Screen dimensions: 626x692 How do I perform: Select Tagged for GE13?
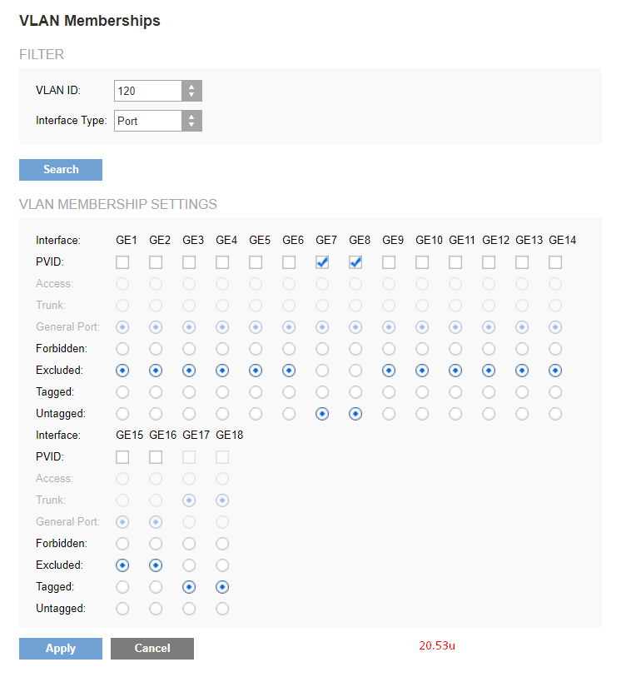(522, 392)
